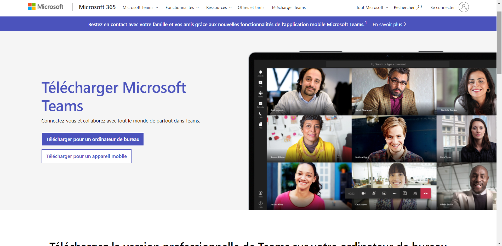The image size is (502, 246).
Task: Click the 00:22 call timer
Action: [x=351, y=194]
